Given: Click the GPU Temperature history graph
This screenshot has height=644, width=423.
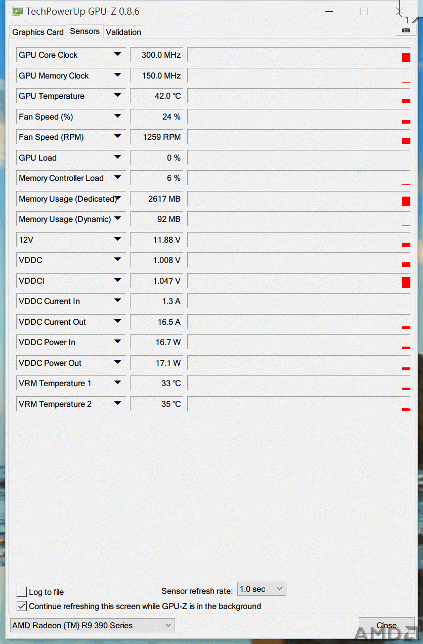Looking at the screenshot, I should click(299, 96).
